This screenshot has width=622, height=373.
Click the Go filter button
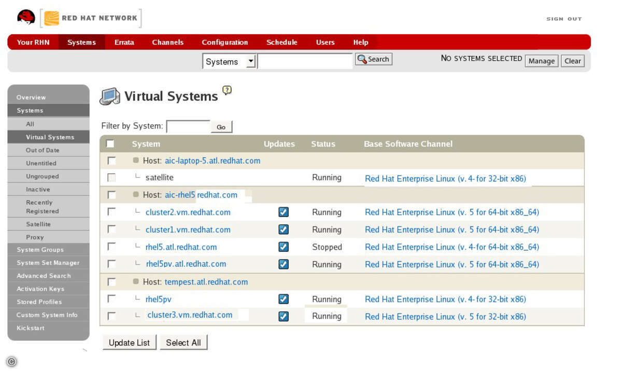(x=221, y=127)
